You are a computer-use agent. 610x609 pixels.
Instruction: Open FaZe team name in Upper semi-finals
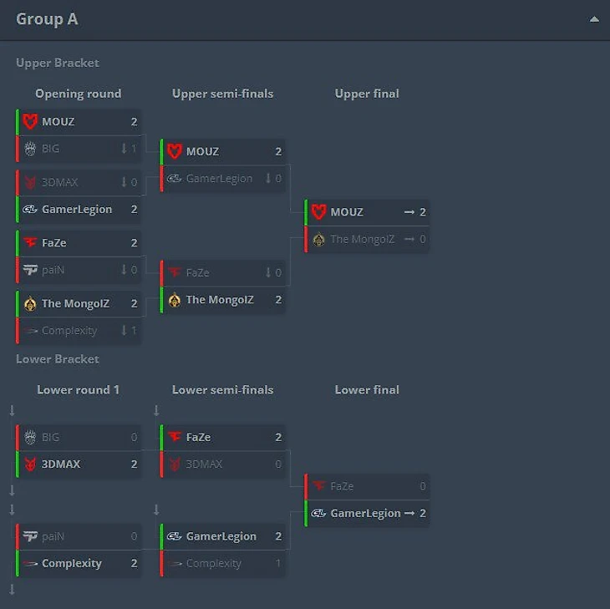pos(198,273)
